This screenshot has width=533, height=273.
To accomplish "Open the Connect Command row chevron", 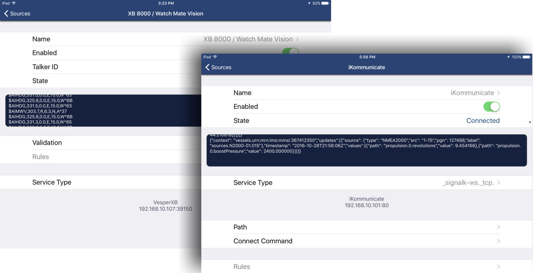I will pyautogui.click(x=498, y=241).
